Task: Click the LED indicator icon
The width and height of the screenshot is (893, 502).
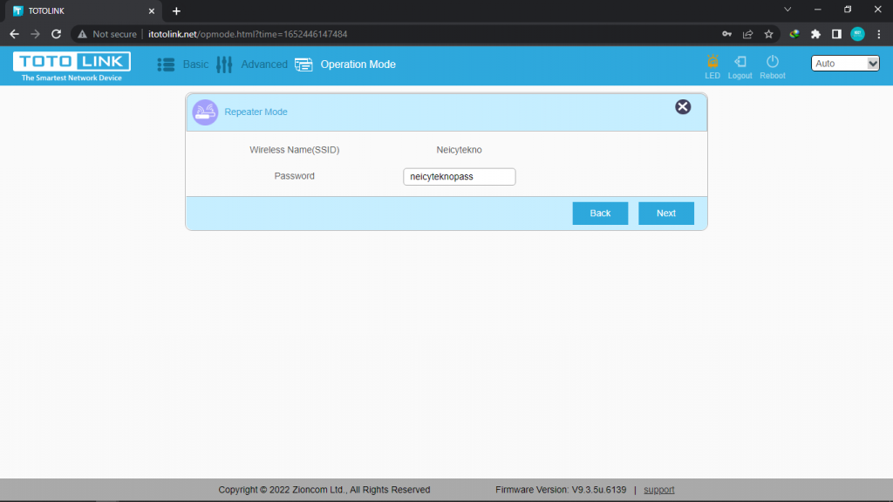Action: tap(712, 63)
